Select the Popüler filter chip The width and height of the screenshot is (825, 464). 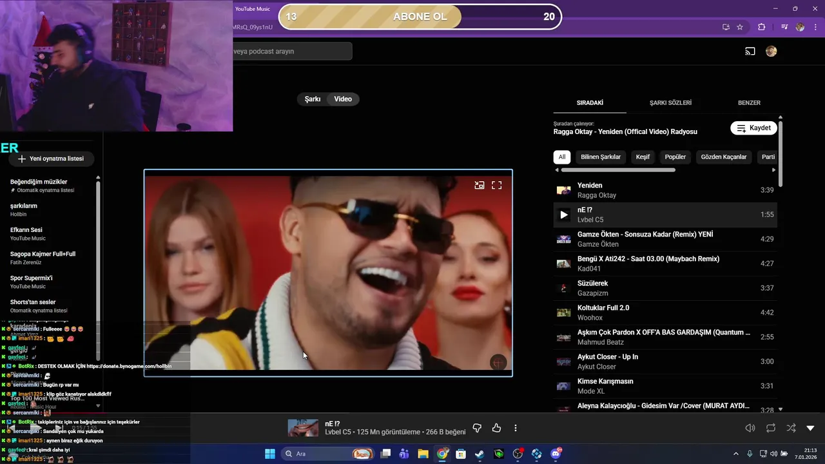click(x=675, y=157)
